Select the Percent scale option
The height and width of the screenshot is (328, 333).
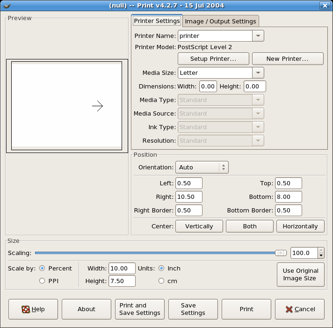point(43,269)
